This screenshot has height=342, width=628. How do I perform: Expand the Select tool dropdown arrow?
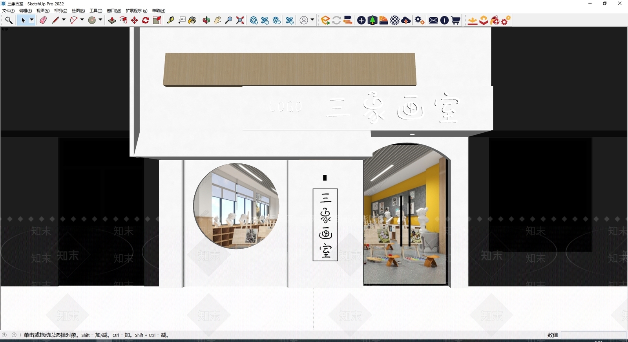[32, 20]
